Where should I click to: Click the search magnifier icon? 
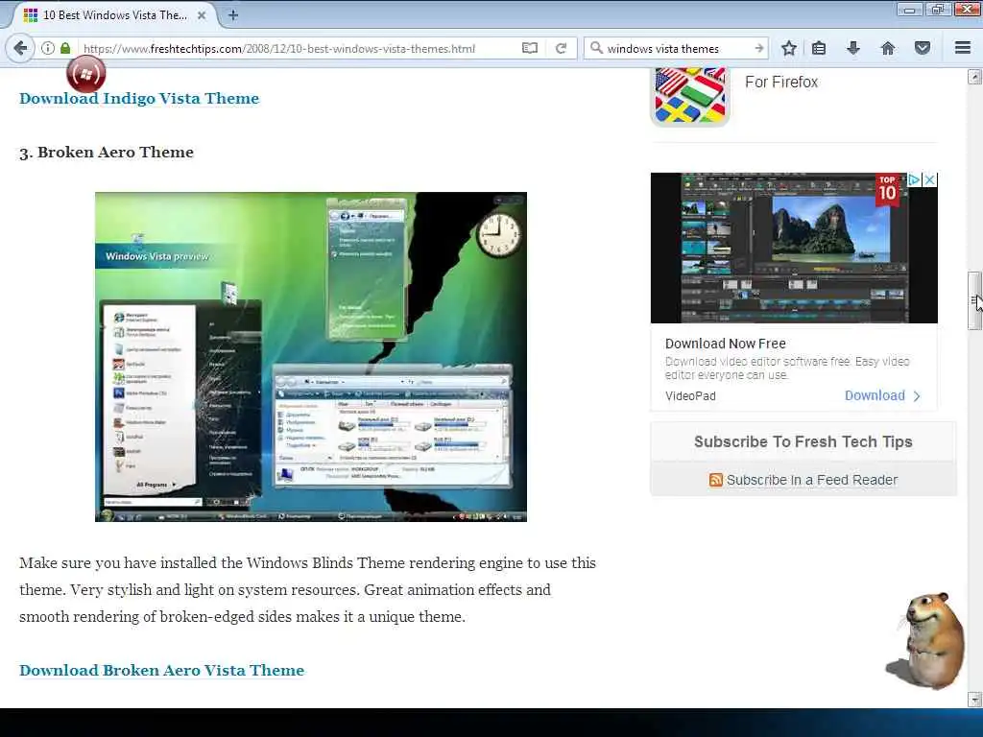pos(596,48)
